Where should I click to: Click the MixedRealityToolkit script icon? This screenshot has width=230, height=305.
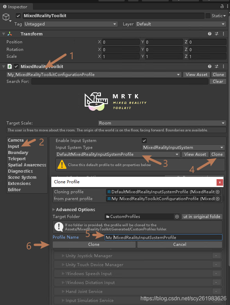(x=10, y=66)
